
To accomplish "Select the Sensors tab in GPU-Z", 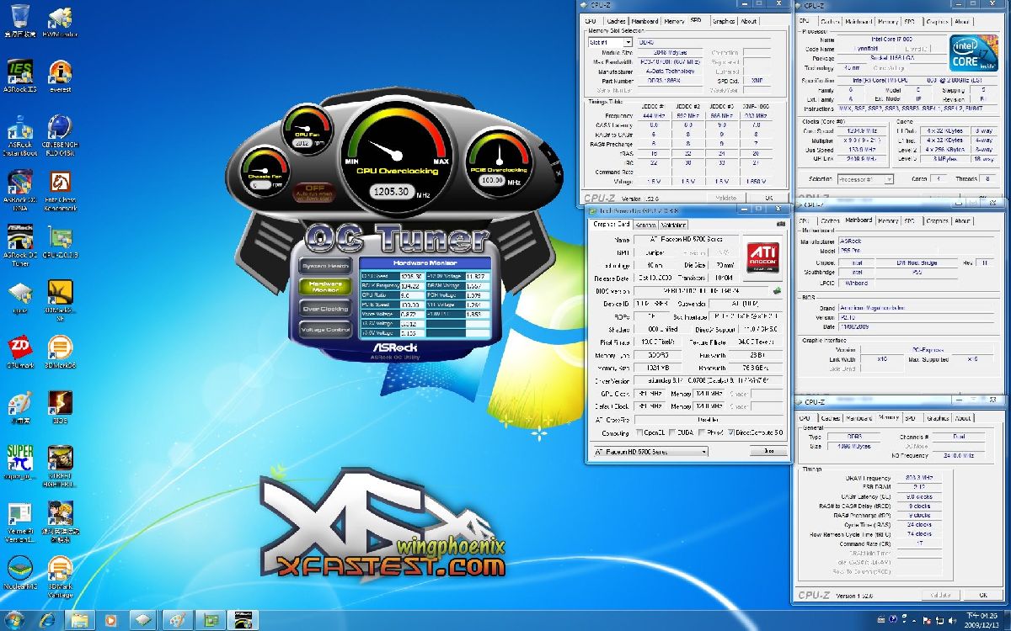I will pos(645,225).
